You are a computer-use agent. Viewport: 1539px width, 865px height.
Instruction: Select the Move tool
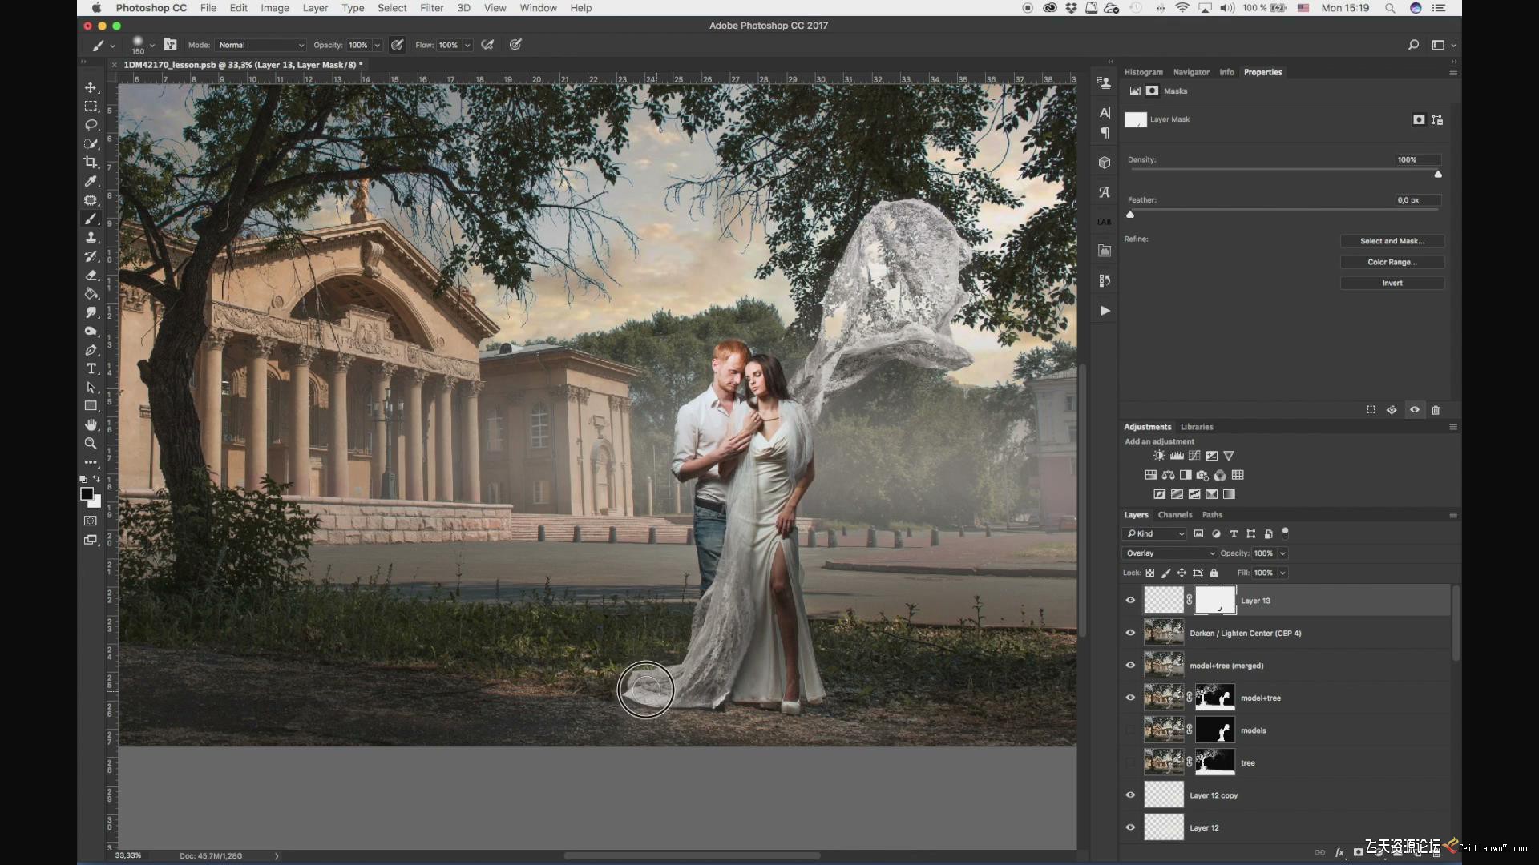click(x=91, y=87)
